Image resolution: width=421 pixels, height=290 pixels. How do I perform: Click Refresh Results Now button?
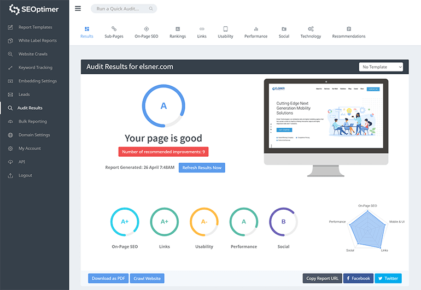[x=202, y=168]
